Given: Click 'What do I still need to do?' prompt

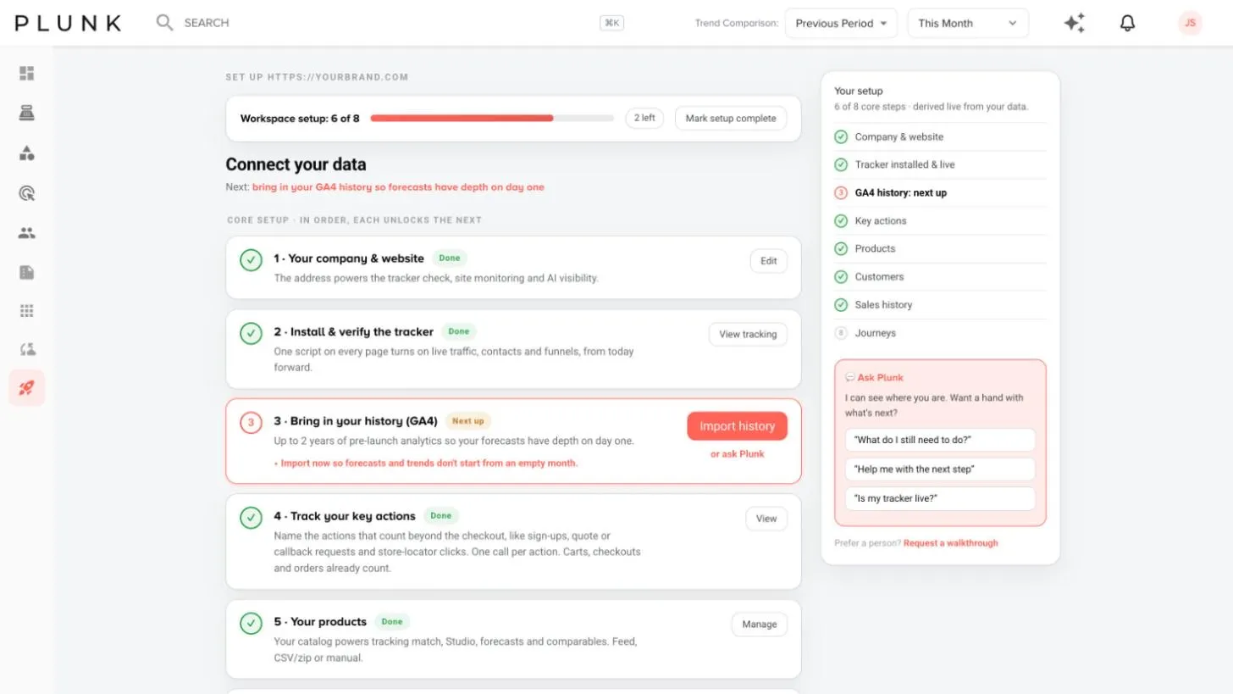Looking at the screenshot, I should 940,440.
